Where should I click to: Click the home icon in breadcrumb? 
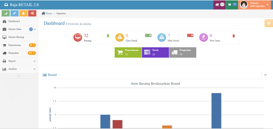point(43,13)
